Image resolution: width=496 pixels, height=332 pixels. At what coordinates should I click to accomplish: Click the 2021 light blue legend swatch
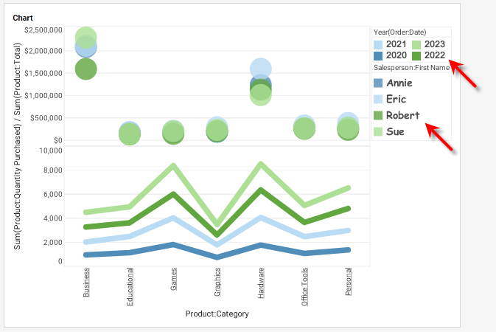click(379, 45)
